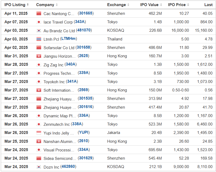Click the Japan flag beside Iace Travel Corp
This screenshot has width=216, height=172.
pos(39,22)
